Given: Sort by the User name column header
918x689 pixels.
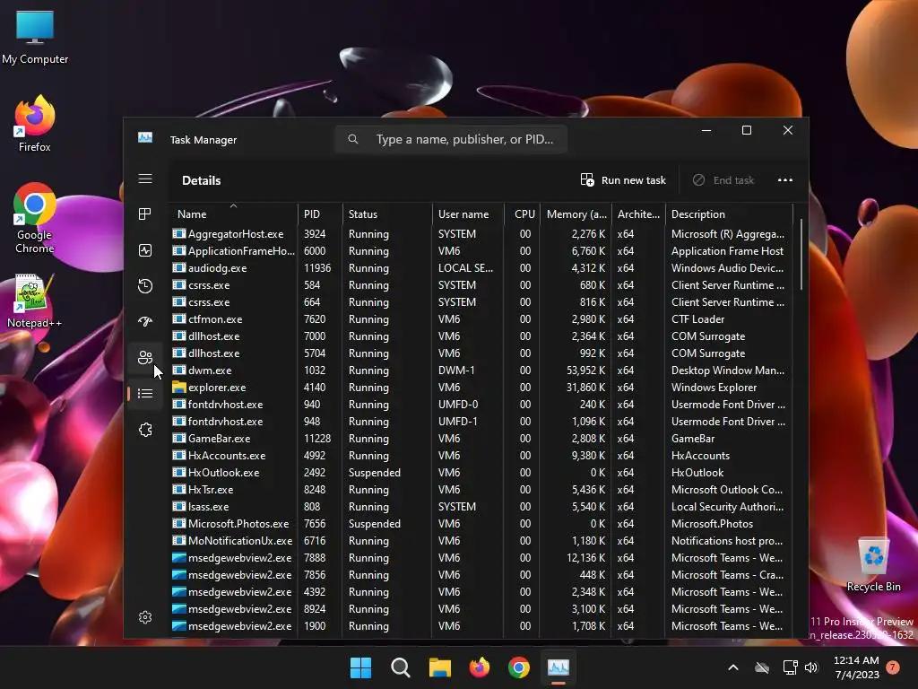Looking at the screenshot, I should tap(468, 214).
